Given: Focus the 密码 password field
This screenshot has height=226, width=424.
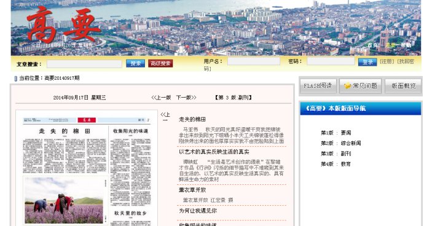Looking at the screenshot, I should (331, 61).
